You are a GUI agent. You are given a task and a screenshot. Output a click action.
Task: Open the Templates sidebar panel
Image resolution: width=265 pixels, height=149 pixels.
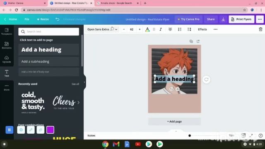(x=7, y=31)
